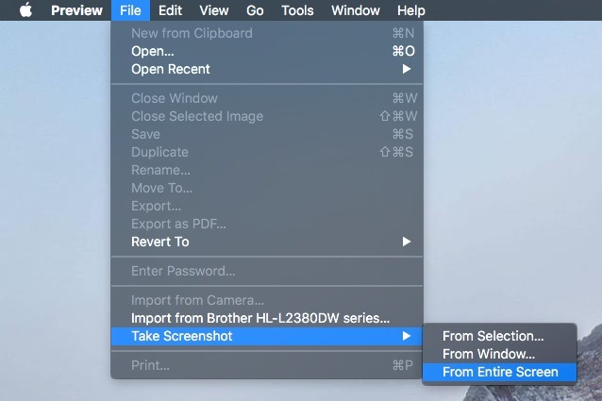Select the Save menu item

[267, 134]
